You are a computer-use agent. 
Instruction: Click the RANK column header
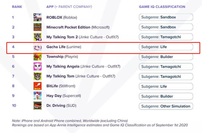[x=17, y=7]
